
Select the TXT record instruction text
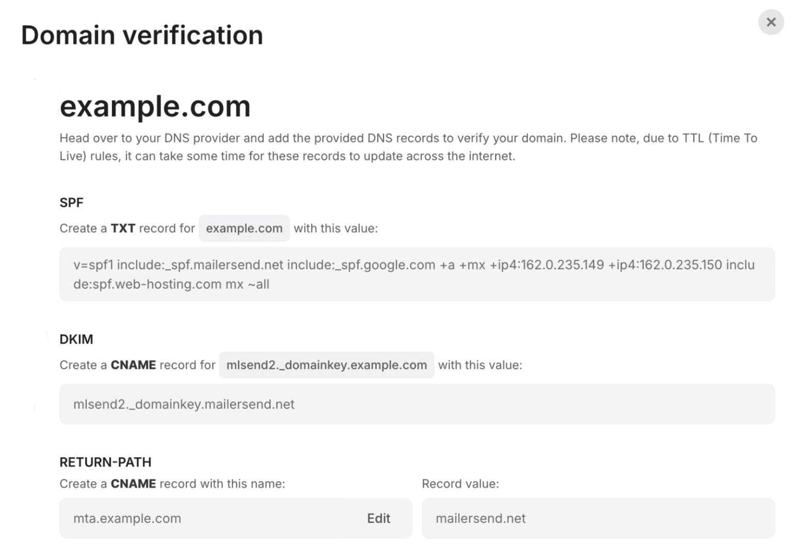pos(126,228)
